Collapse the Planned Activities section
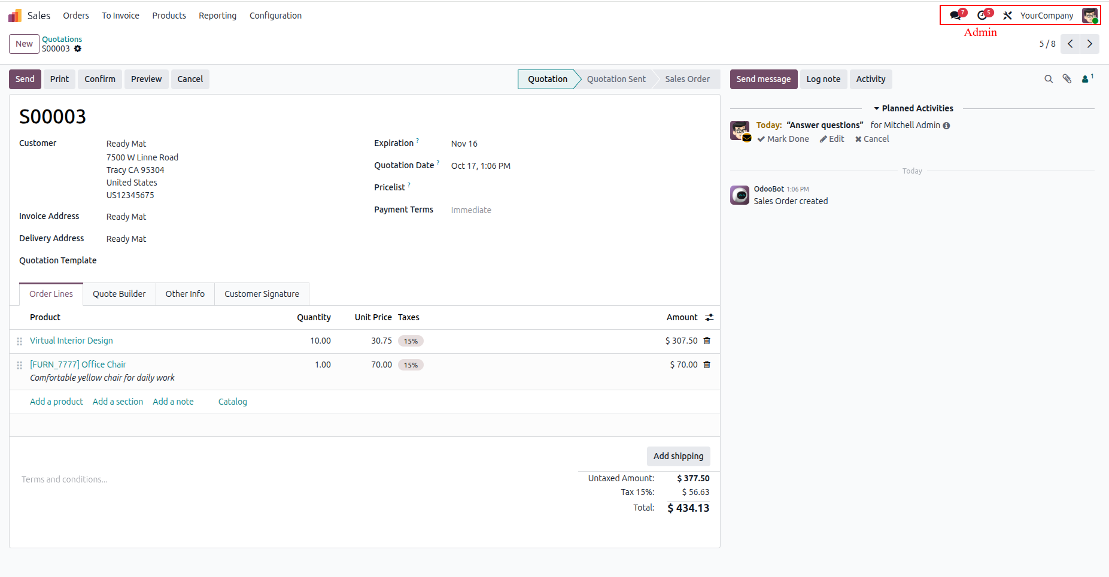1109x577 pixels. (913, 108)
